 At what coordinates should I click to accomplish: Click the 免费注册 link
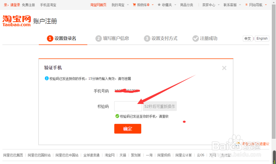(28, 5)
